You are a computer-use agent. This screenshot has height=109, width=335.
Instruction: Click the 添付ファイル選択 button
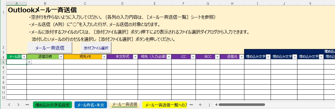96,48
